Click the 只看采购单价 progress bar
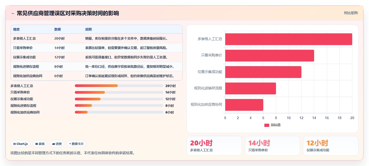This screenshot has height=166, width=369. coord(119,92)
